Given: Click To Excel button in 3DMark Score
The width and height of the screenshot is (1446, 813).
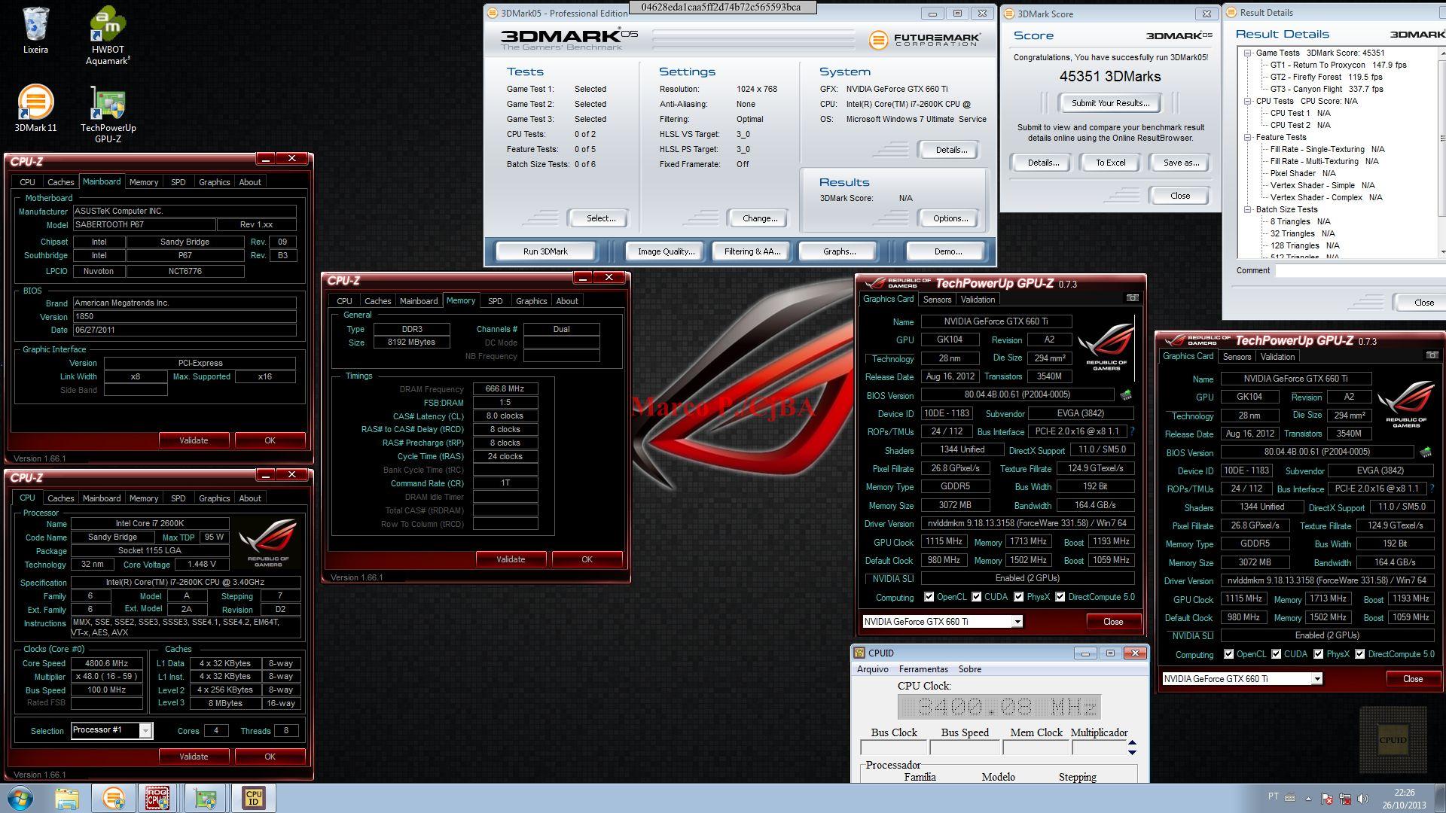Looking at the screenshot, I should pyautogui.click(x=1110, y=163).
